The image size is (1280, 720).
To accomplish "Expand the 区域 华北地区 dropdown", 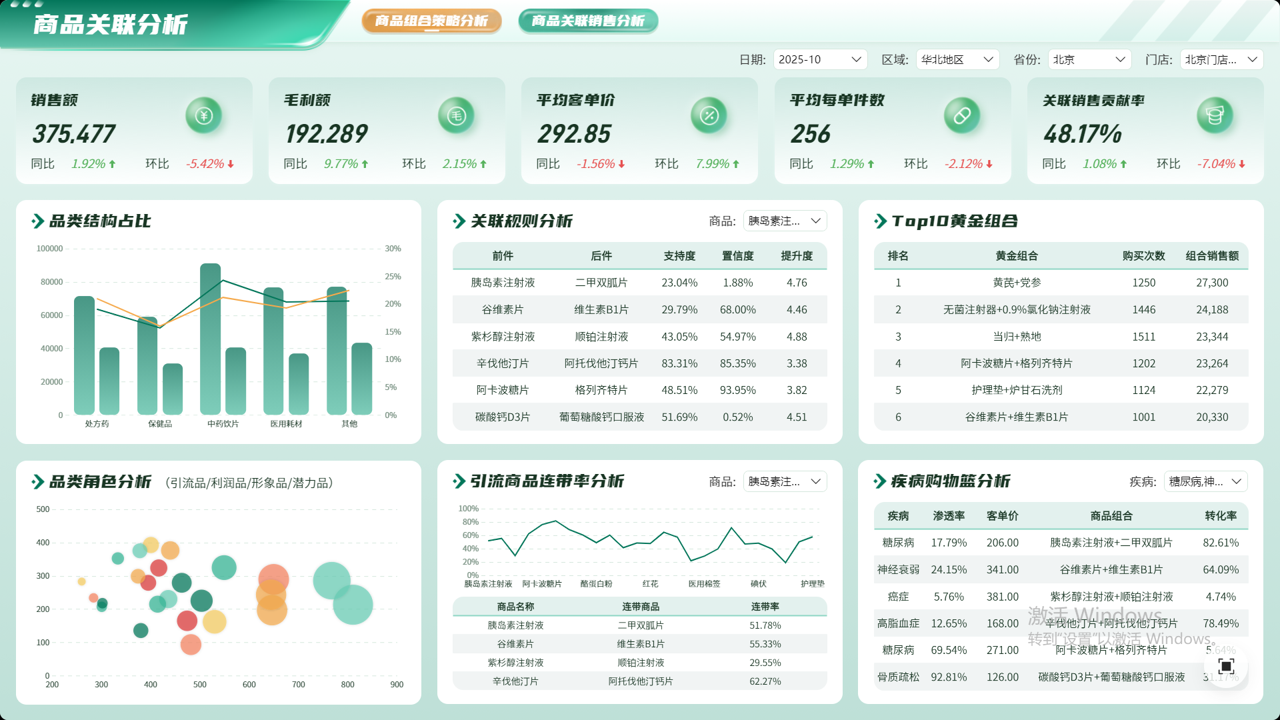I will [x=957, y=59].
